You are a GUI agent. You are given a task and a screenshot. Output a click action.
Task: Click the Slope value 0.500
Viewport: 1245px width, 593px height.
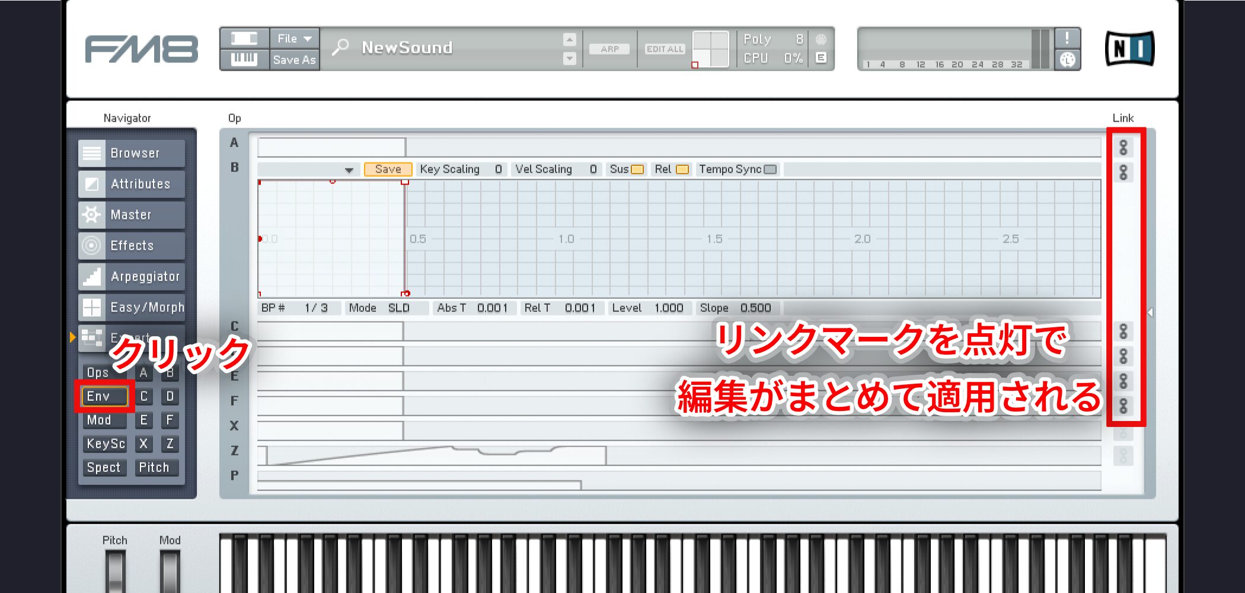tap(755, 308)
